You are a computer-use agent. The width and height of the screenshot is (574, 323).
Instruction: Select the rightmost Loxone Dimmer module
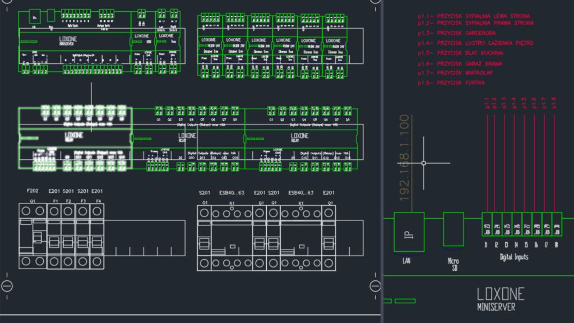coord(333,46)
